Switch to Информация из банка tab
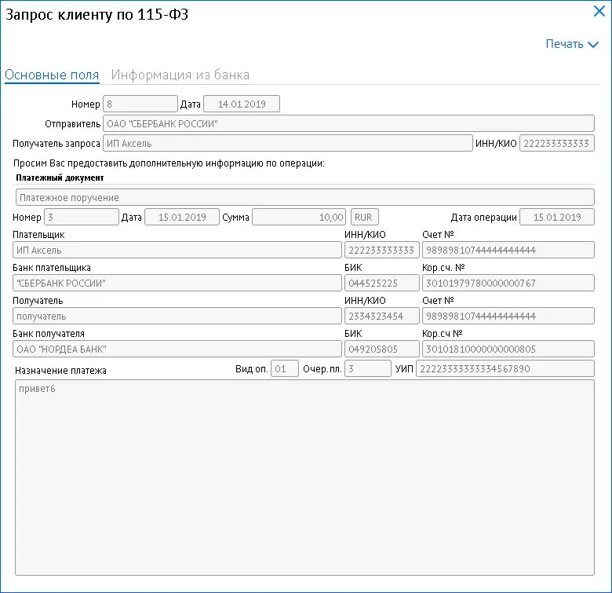612x593 pixels. coord(180,75)
